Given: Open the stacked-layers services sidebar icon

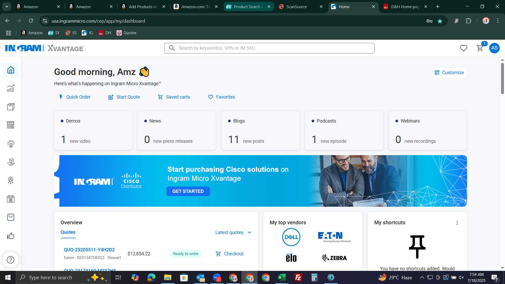Looking at the screenshot, I should tap(11, 162).
